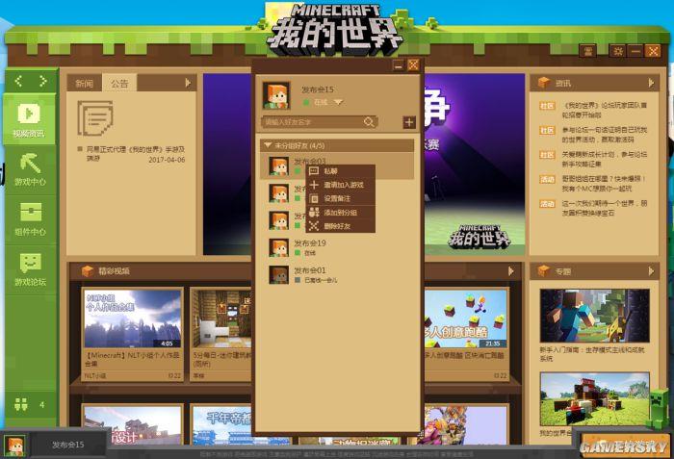Click the Creeper mascot icon at right

[659, 408]
